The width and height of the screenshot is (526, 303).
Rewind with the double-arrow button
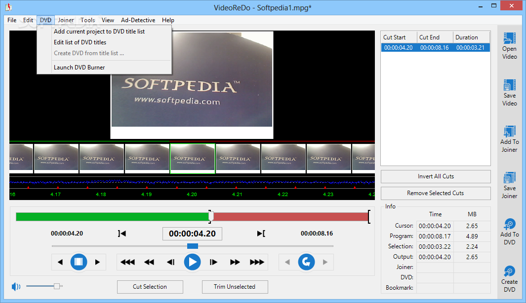149,262
